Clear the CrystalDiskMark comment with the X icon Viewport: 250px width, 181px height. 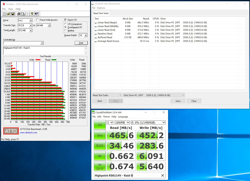pyautogui.click(x=162, y=175)
